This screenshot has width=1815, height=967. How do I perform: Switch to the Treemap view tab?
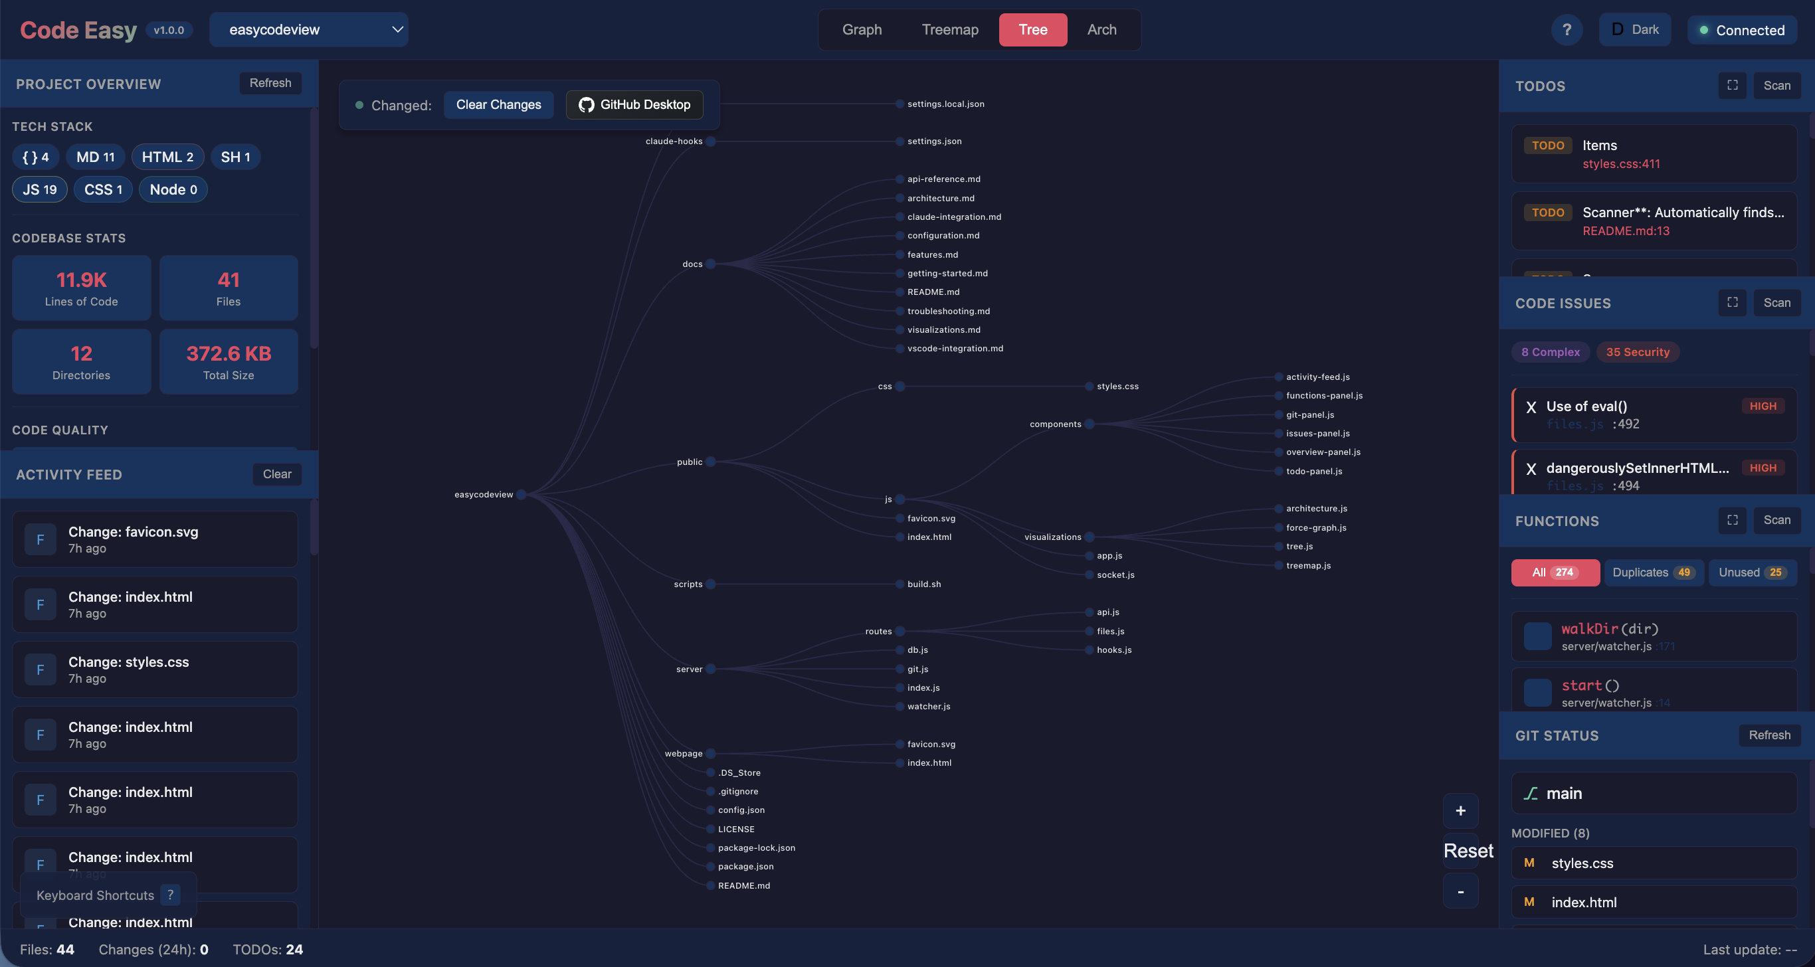tap(950, 30)
